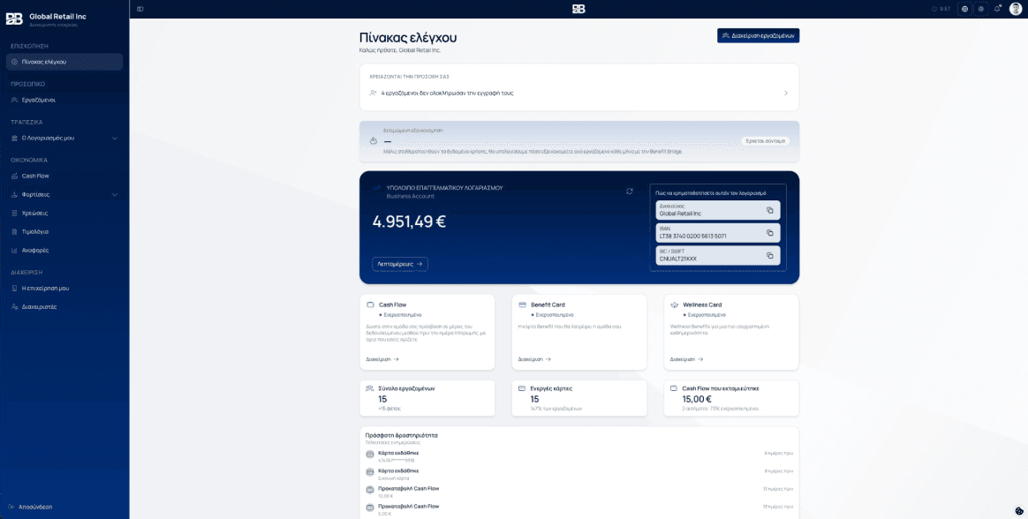The width and height of the screenshot is (1028, 519).
Task: Click the Wellness Card lotus icon
Action: tap(674, 305)
